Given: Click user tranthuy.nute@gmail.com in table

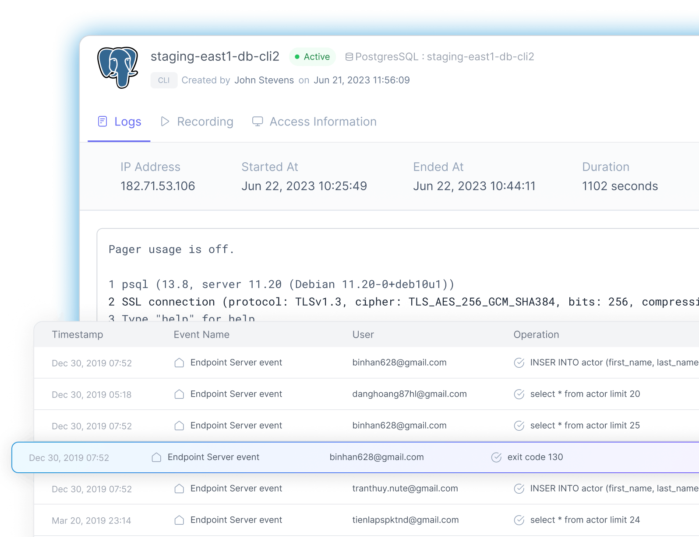Looking at the screenshot, I should (405, 488).
